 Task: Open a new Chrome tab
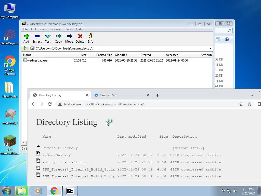158,95
